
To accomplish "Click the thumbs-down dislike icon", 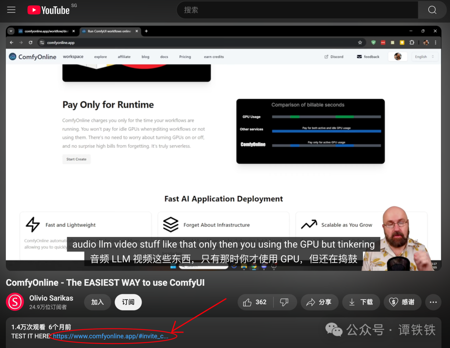I will click(284, 302).
